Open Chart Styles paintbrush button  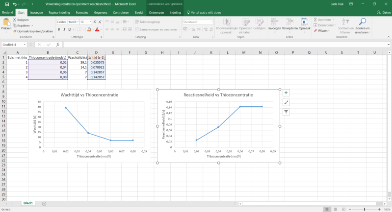click(x=286, y=102)
